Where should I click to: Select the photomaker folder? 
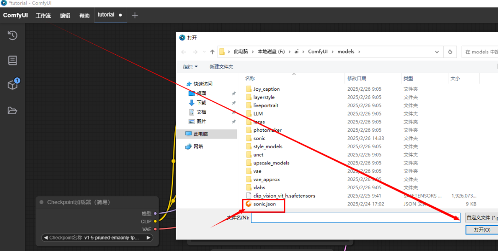(267, 130)
